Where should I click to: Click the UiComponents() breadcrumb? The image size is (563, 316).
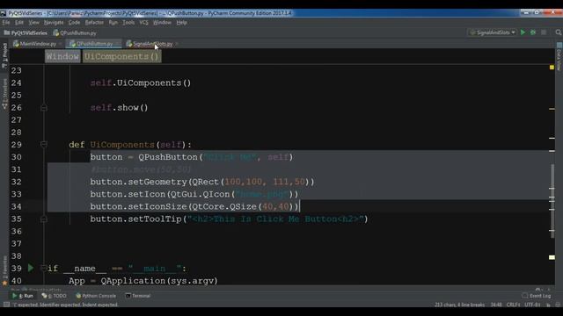pyautogui.click(x=121, y=56)
